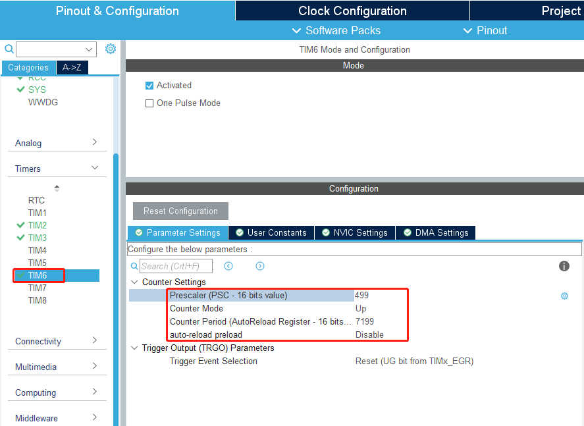Click the settings gear icon beside search
This screenshot has height=426, width=584.
[111, 49]
